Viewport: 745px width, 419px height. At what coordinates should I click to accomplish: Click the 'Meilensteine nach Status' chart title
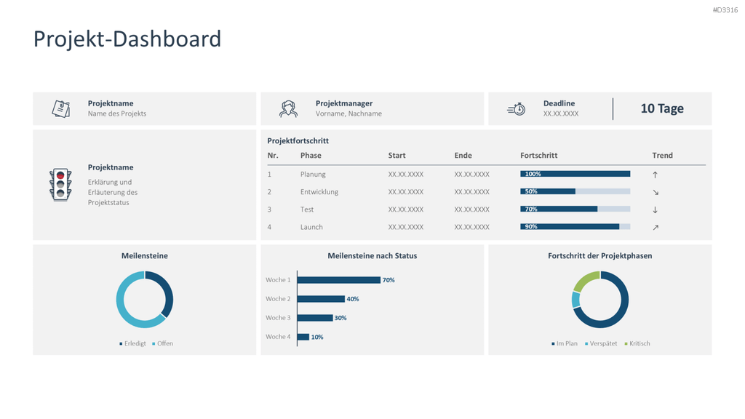(372, 255)
